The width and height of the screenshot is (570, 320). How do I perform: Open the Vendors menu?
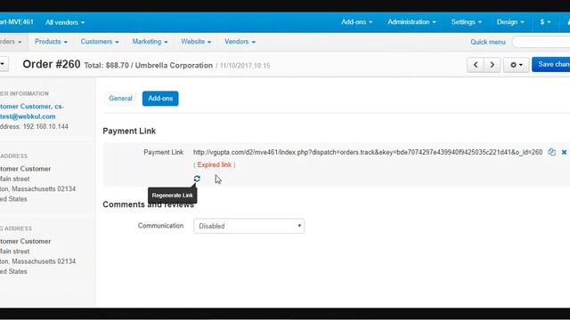click(x=240, y=42)
